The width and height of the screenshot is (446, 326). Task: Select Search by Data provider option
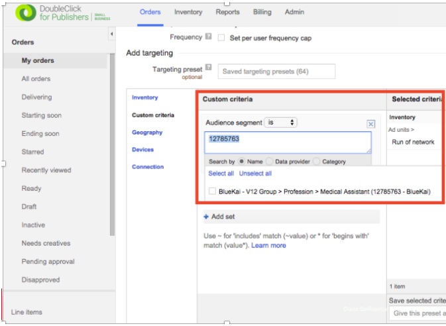(x=269, y=161)
